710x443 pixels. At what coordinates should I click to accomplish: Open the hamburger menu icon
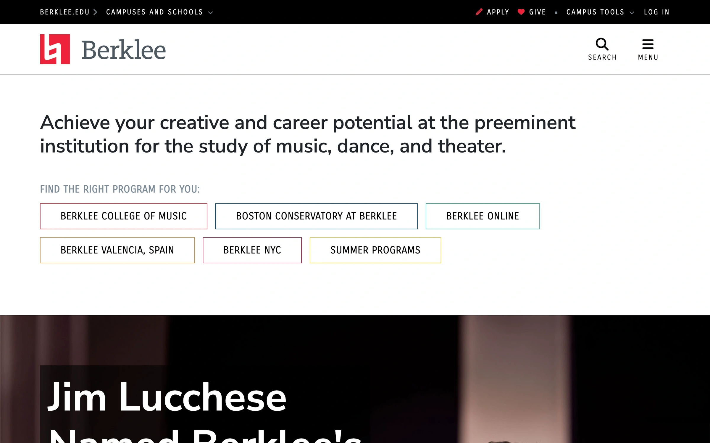click(x=648, y=44)
